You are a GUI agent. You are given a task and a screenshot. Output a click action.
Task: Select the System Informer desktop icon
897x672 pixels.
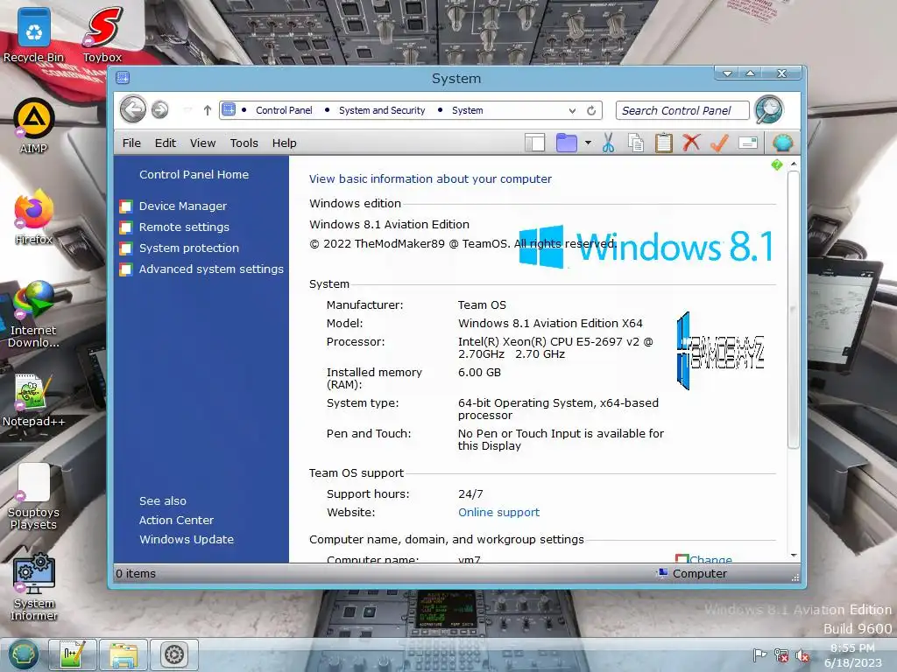pos(33,587)
